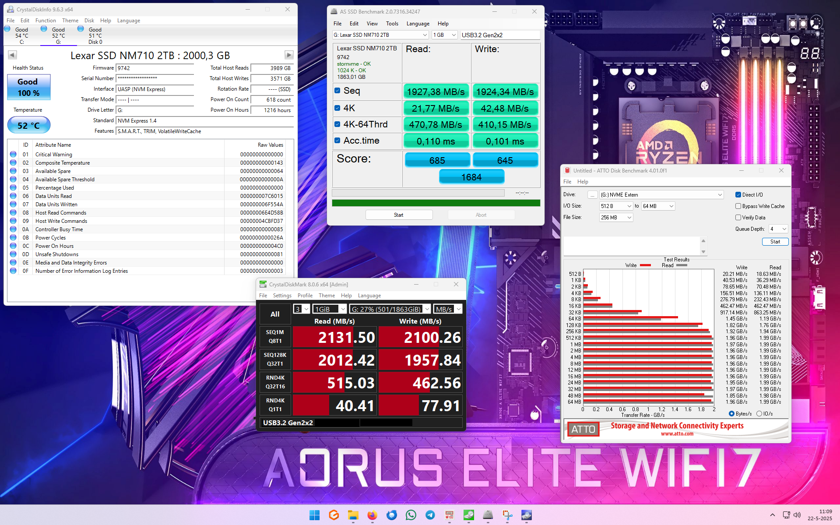Open the 1 GB test size dropdown

point(445,35)
